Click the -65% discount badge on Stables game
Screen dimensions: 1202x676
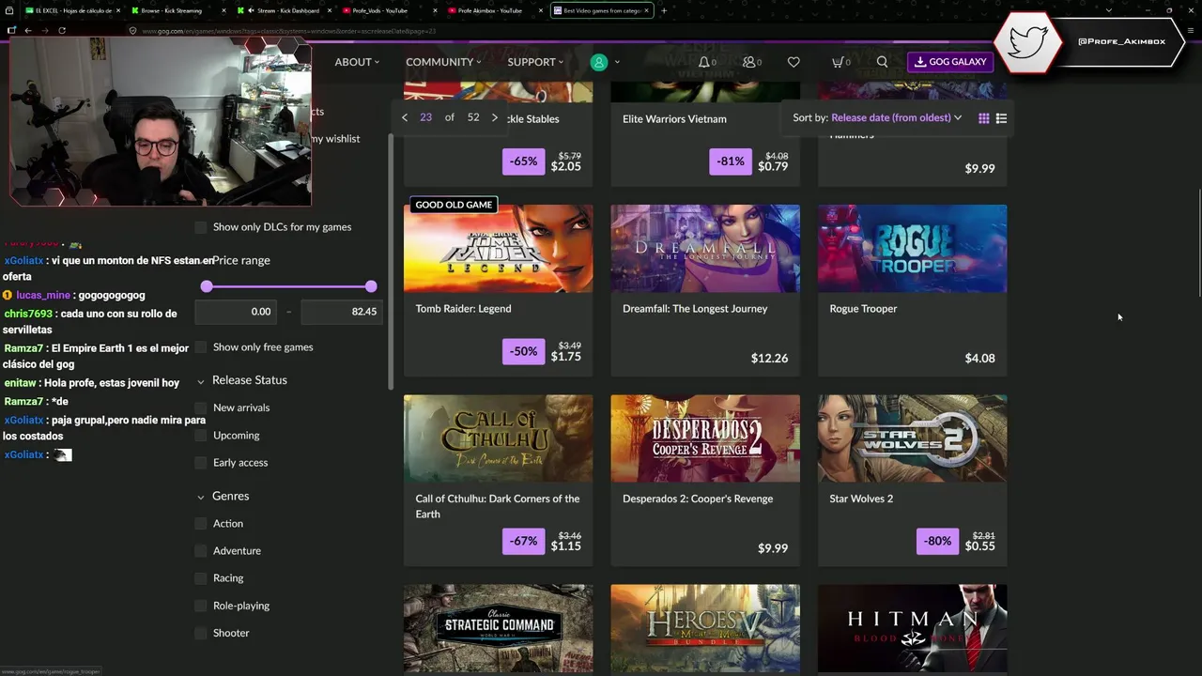click(x=523, y=161)
